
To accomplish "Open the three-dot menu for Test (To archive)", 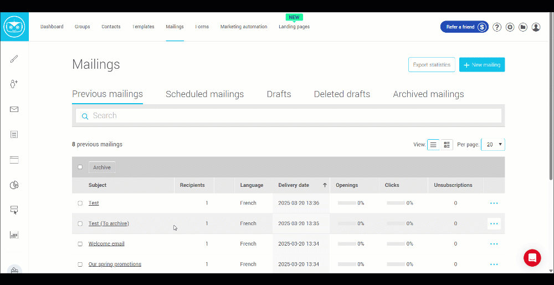I will [x=494, y=223].
